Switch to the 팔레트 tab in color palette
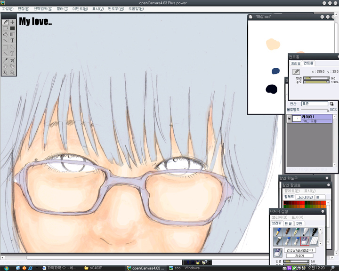Image resolution: width=339 pixels, height=271 pixels. tap(289, 197)
